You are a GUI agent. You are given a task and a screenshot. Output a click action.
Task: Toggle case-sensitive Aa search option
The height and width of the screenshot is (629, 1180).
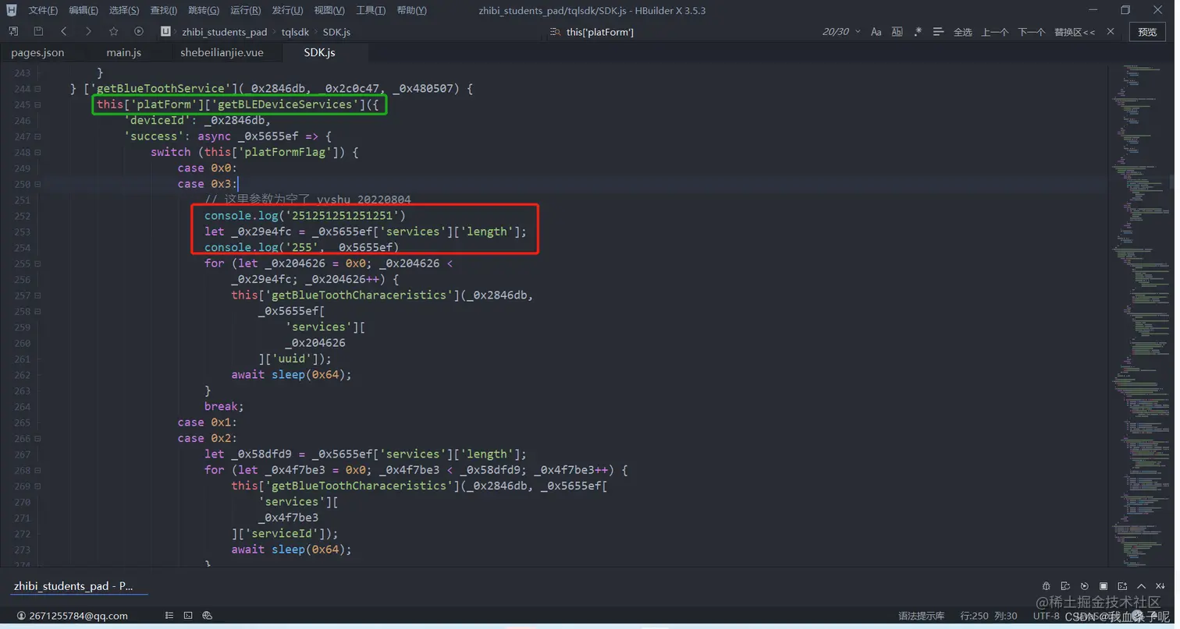pyautogui.click(x=876, y=31)
